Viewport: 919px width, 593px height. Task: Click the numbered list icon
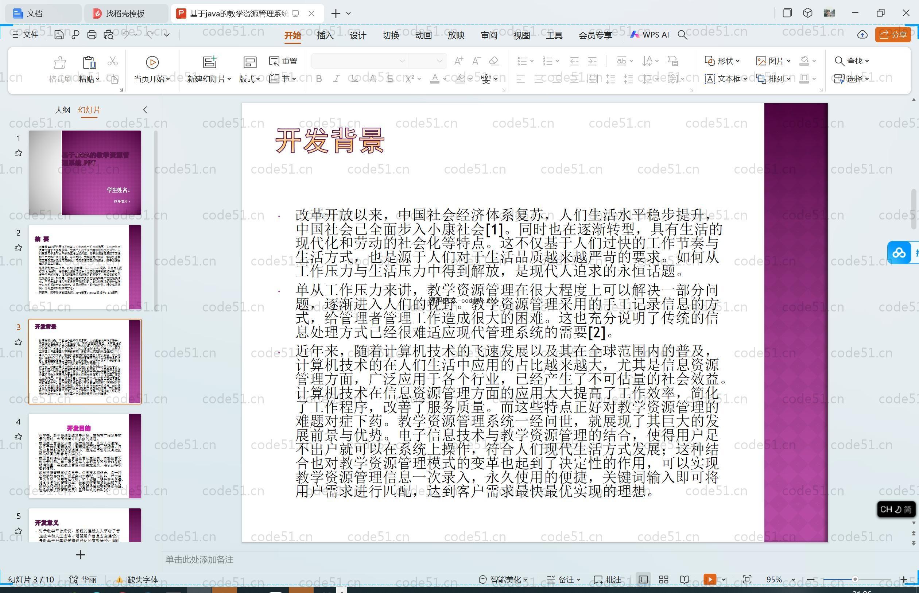(547, 61)
